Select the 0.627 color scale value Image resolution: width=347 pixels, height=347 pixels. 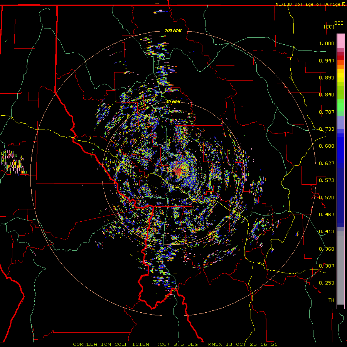tap(327, 163)
